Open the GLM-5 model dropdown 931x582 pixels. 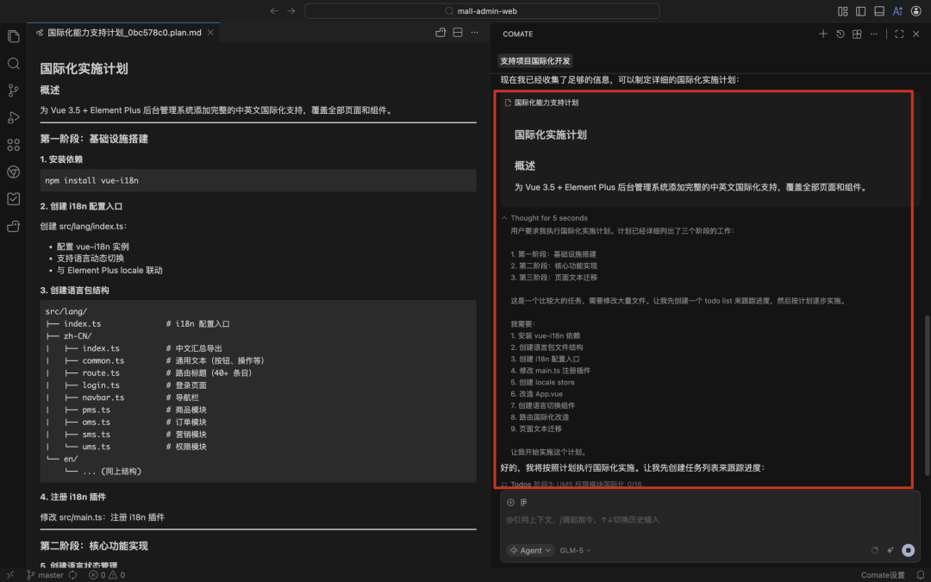click(575, 550)
